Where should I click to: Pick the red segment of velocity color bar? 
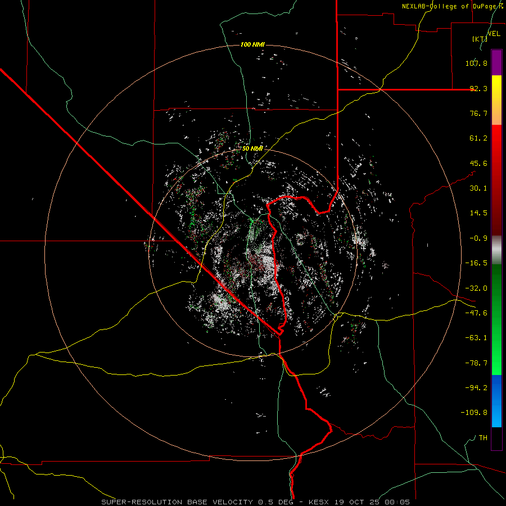(496, 180)
